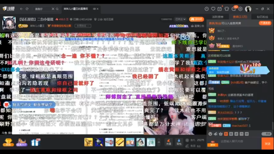This screenshot has height=154, width=274.
Task: Open the 直播公告 announcement link
Action: [x=198, y=26]
